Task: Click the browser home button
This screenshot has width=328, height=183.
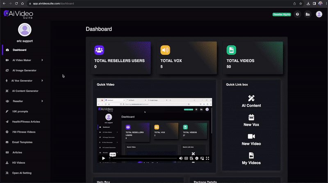Action: pyautogui.click(x=23, y=4)
